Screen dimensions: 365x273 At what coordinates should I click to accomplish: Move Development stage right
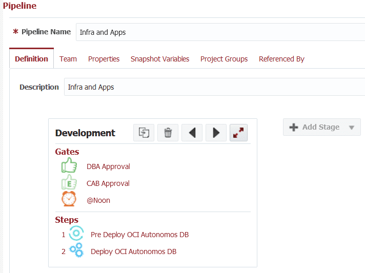(x=216, y=133)
